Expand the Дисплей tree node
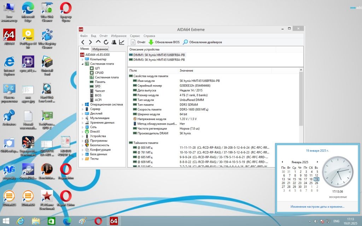The height and width of the screenshot is (226, 362). pos(83,114)
